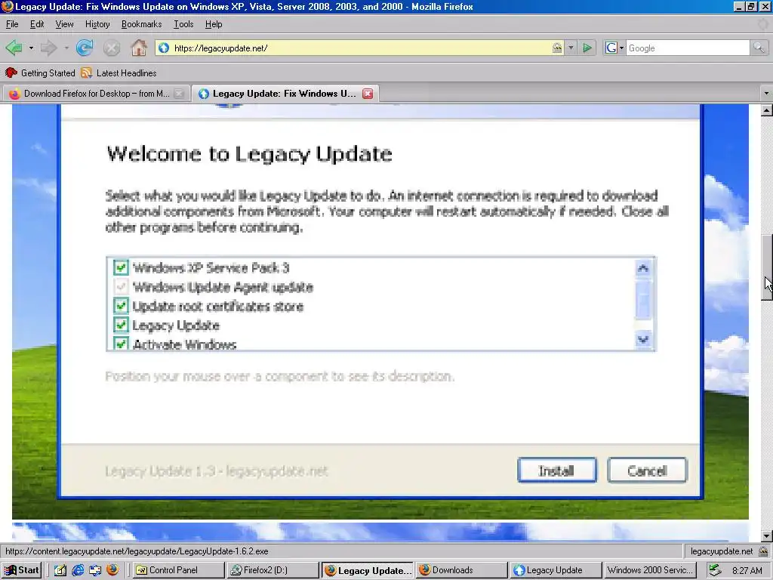Open the Getting Started bookmark
The height and width of the screenshot is (580, 773).
pos(41,73)
